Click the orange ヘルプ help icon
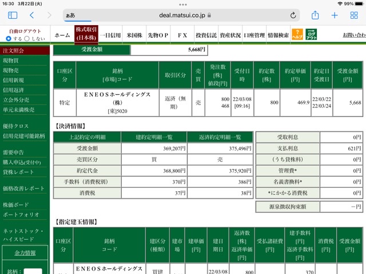Image resolution: width=366 pixels, height=274 pixels. click(297, 34)
